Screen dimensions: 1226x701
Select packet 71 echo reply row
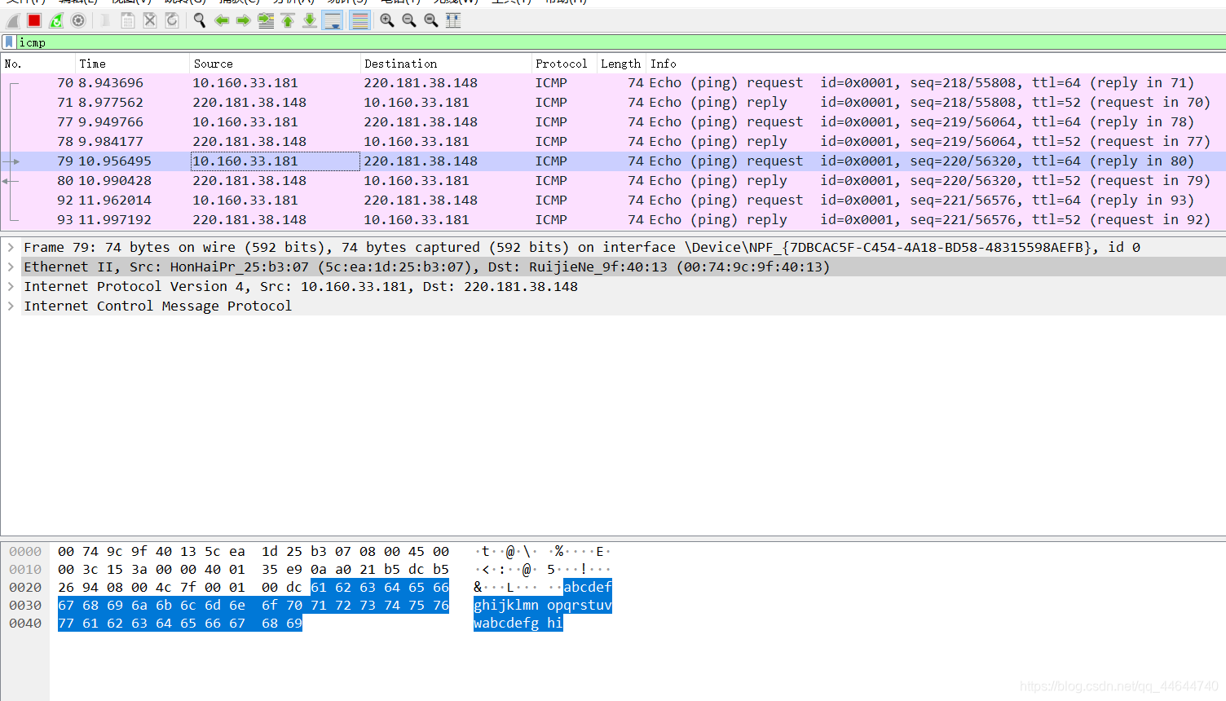[x=613, y=103]
